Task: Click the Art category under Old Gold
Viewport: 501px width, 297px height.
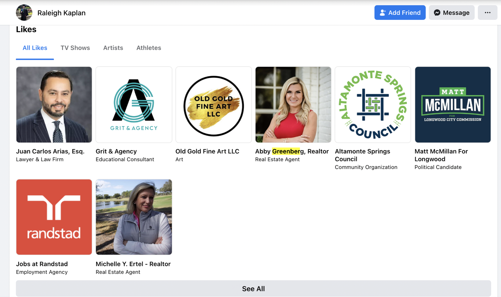Action: [179, 159]
